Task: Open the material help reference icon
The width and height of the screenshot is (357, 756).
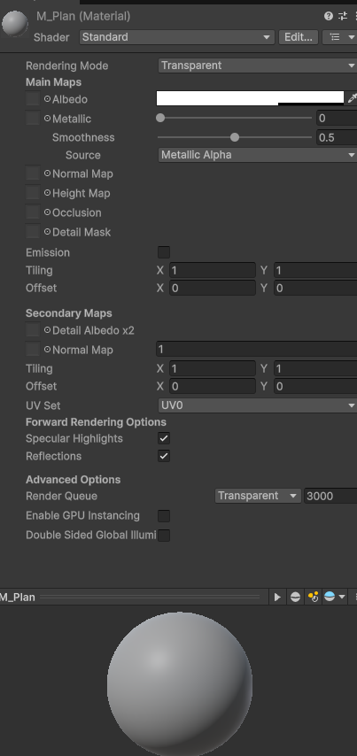Action: point(329,16)
